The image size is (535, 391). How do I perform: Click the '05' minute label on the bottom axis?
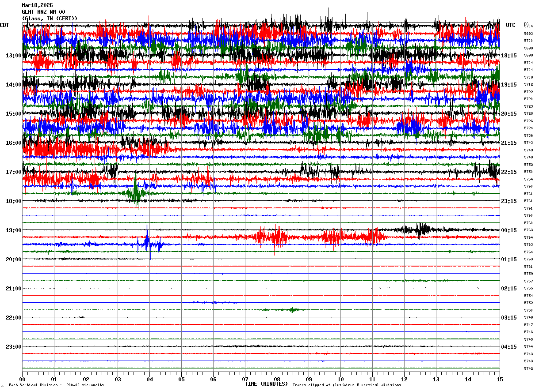coord(181,379)
